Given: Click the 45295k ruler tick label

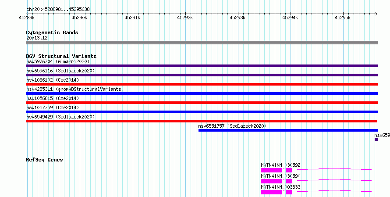Looking at the screenshot, I should 343,18.
